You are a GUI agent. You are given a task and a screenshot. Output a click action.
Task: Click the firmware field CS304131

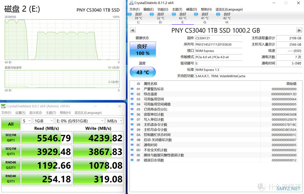pyautogui.click(x=218, y=38)
